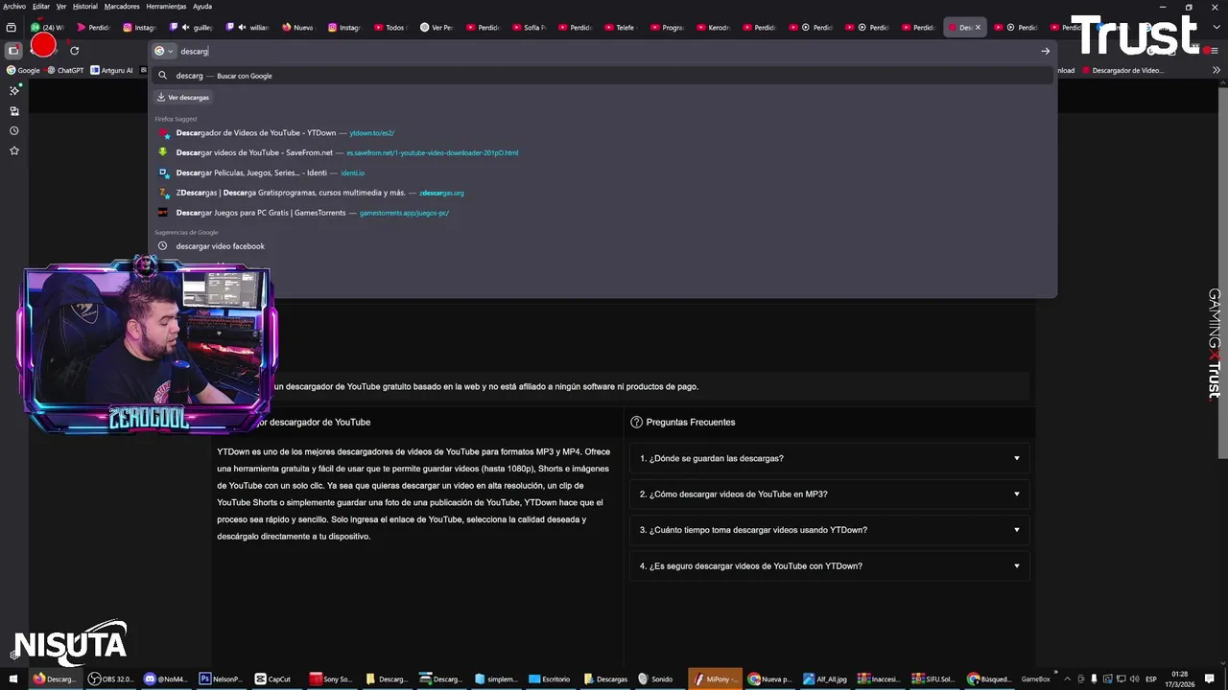The width and height of the screenshot is (1228, 690).
Task: Open the 'Descargador de Video...' bookmark
Action: pyautogui.click(x=1122, y=70)
